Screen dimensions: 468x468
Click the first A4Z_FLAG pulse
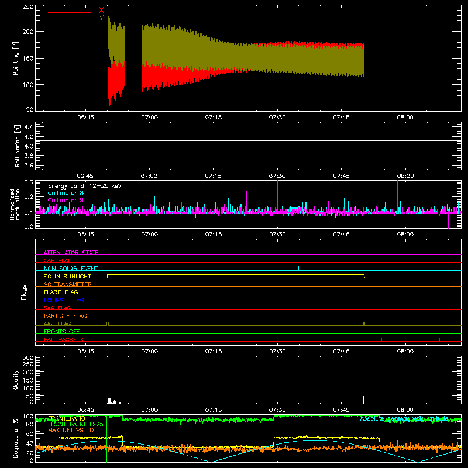coord(108,324)
